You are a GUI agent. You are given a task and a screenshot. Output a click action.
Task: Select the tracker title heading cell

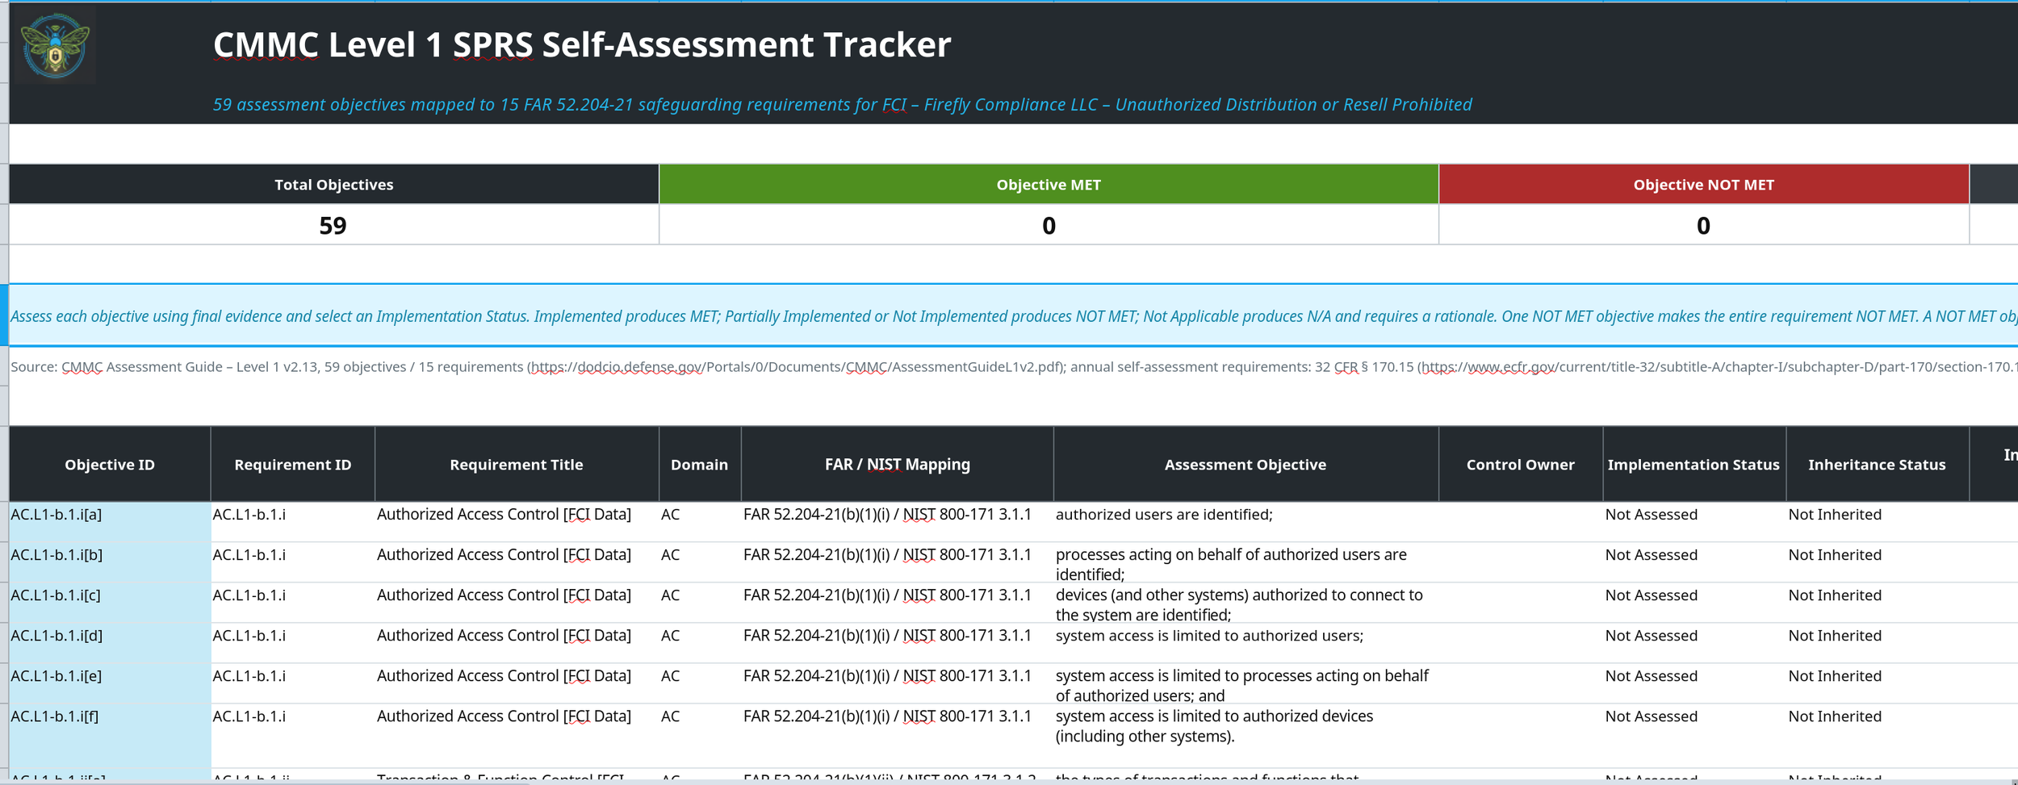[582, 44]
